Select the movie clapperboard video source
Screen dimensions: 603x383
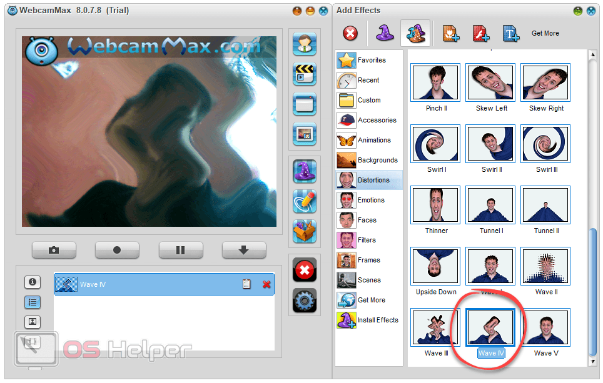[x=305, y=74]
